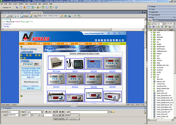The width and height of the screenshot is (176, 125).
Task: Open Page Properties dialog
Action: pos(60,119)
